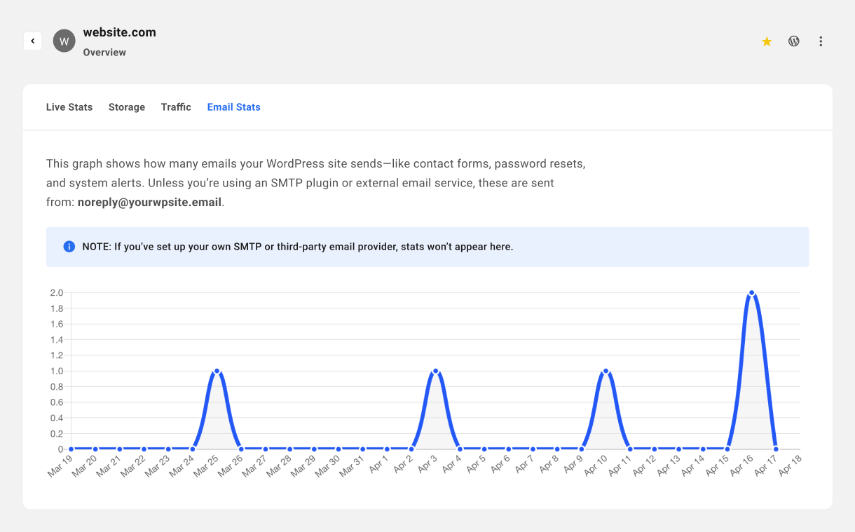
Task: Click the W site avatar icon
Action: point(64,41)
